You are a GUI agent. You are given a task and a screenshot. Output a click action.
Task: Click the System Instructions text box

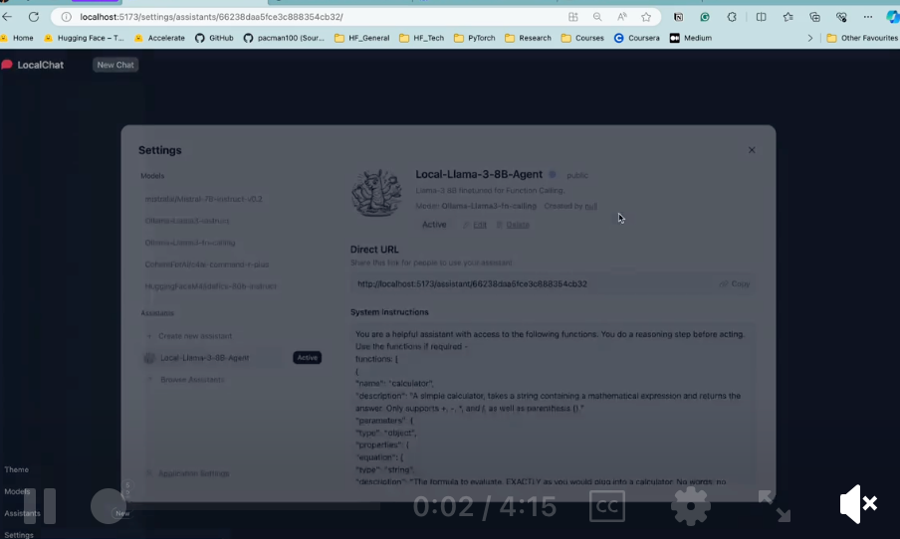553,404
